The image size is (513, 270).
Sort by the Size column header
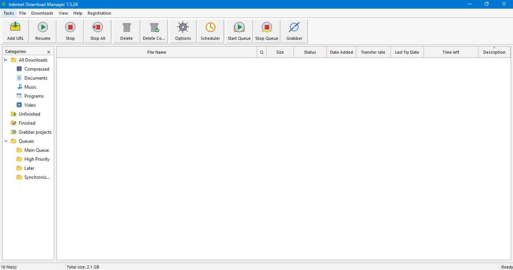280,52
